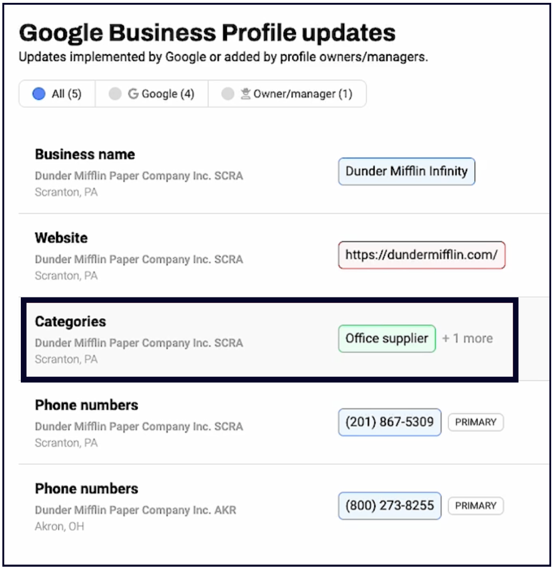Image resolution: width=554 pixels, height=570 pixels.
Task: Click the Google Business Profile updates title
Action: click(x=207, y=33)
